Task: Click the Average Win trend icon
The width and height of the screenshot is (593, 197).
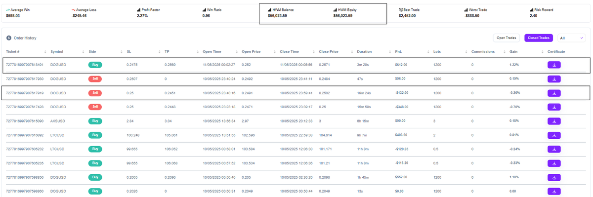Action: tap(7, 9)
